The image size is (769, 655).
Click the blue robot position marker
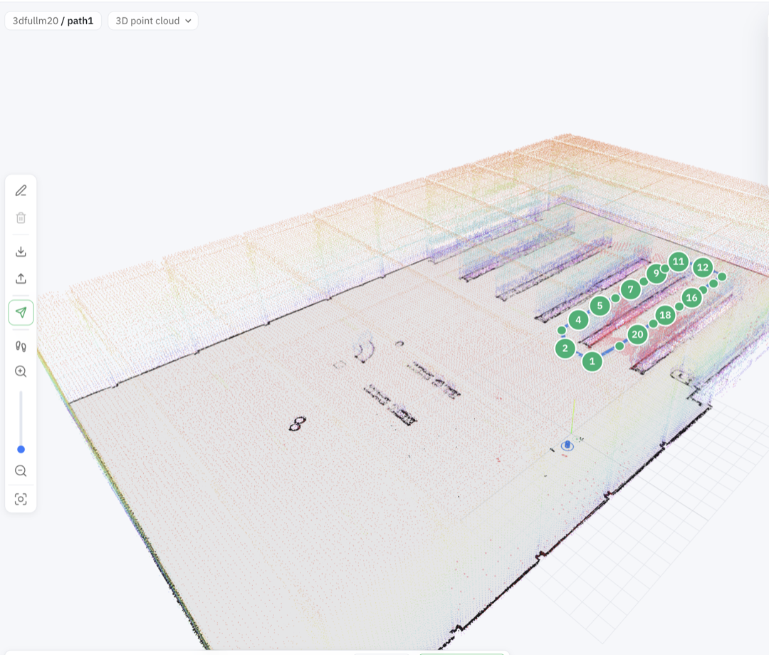tap(567, 445)
